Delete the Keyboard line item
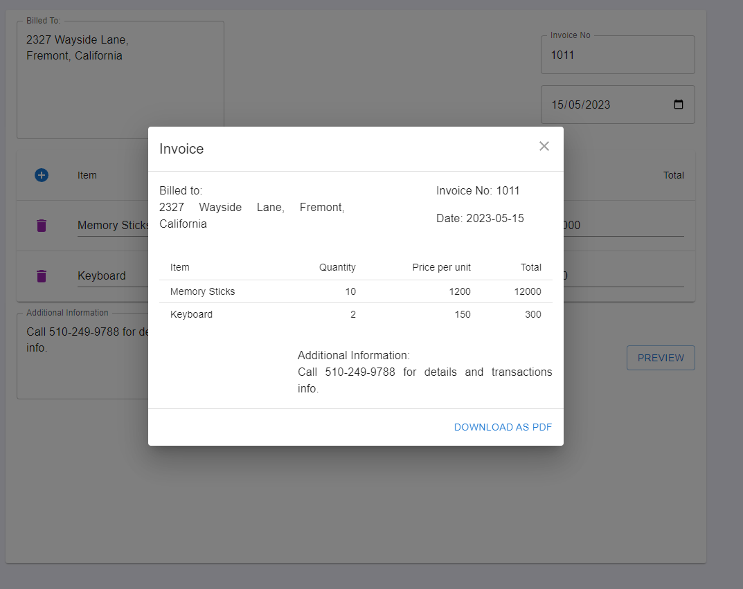743x589 pixels. 42,275
